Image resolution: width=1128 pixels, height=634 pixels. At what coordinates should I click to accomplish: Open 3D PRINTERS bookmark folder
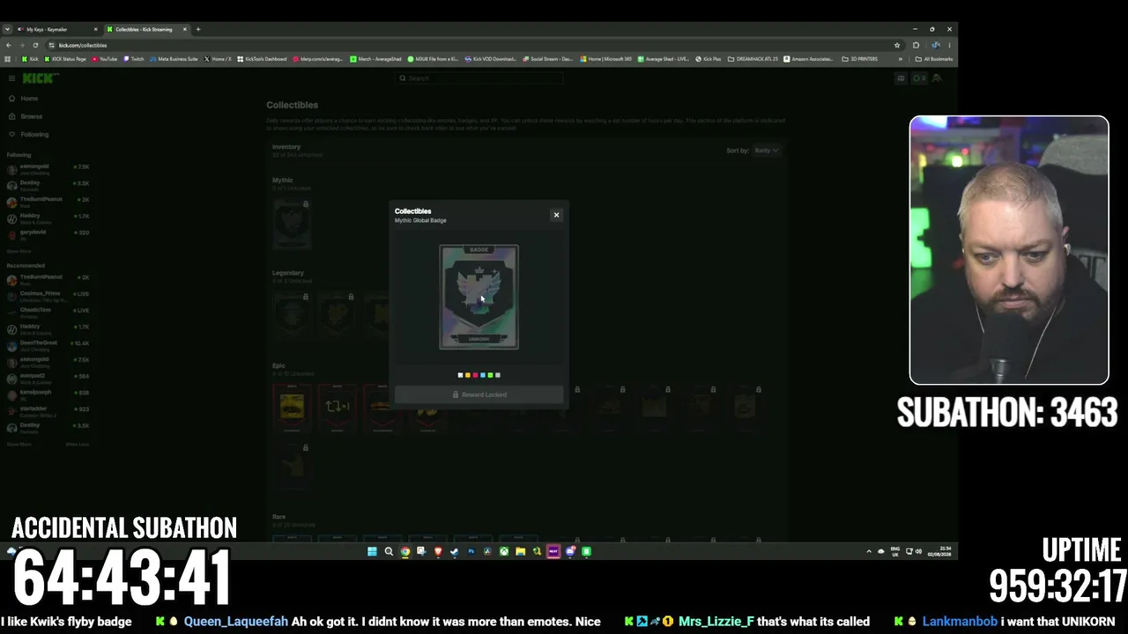tap(860, 59)
